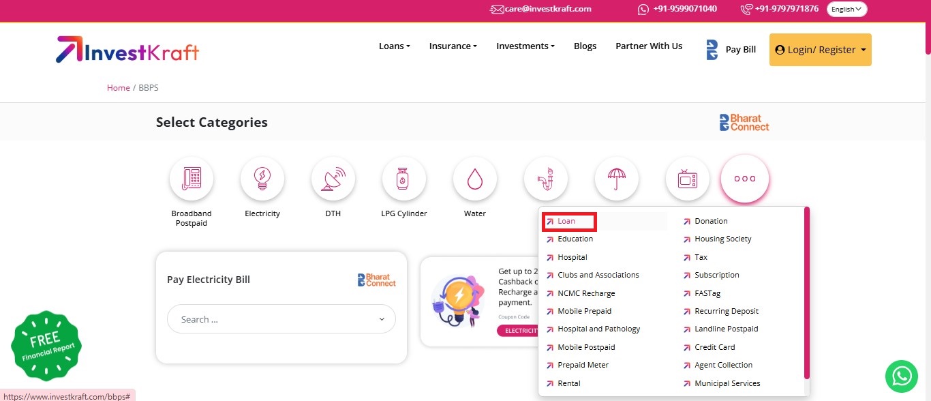The image size is (931, 401).
Task: Select the Water drop category icon
Action: pyautogui.click(x=475, y=179)
